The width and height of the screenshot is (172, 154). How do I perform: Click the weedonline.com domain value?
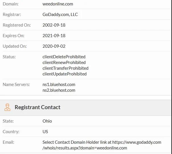coord(58,4)
